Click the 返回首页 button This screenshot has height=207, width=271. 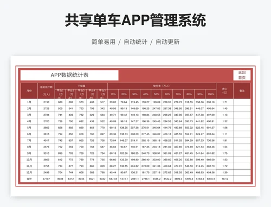pyautogui.click(x=242, y=75)
